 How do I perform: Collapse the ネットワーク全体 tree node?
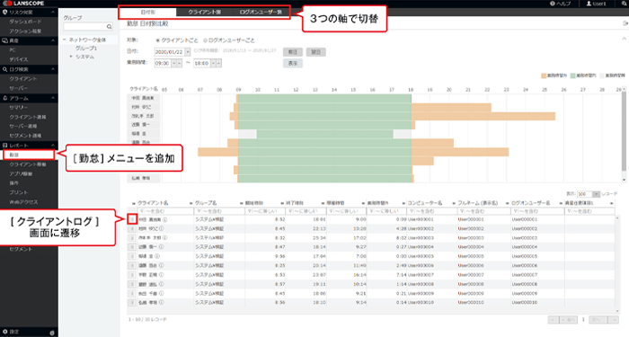tap(64, 40)
